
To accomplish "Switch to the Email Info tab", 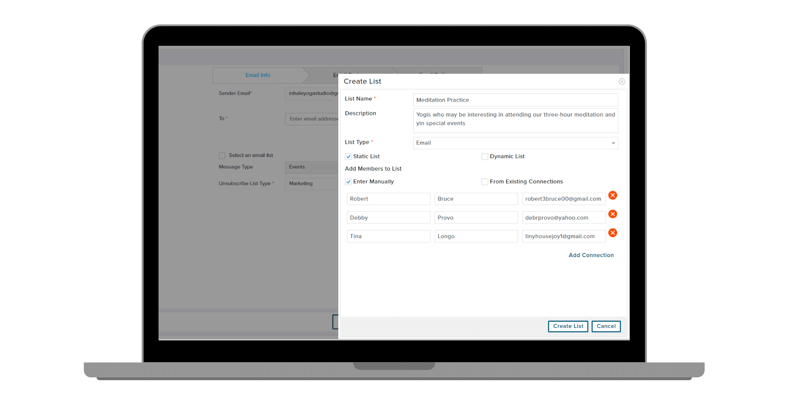I will pyautogui.click(x=258, y=75).
